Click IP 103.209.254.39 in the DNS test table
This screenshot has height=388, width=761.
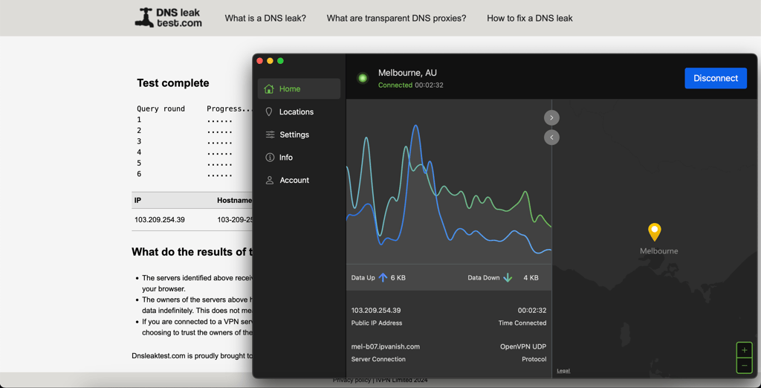[160, 219]
